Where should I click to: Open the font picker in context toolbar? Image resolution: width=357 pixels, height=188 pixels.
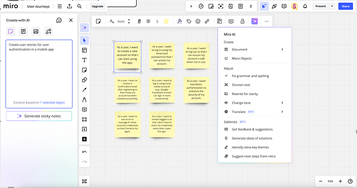click(112, 21)
